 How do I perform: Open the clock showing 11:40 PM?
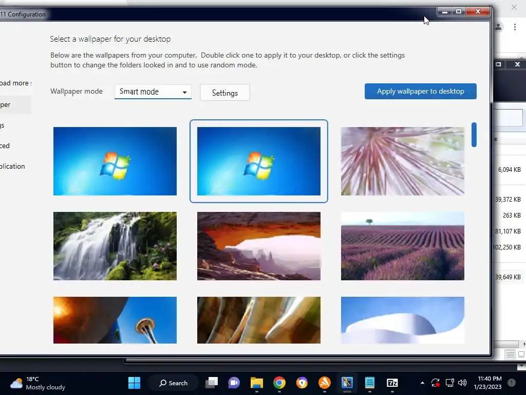click(x=488, y=383)
